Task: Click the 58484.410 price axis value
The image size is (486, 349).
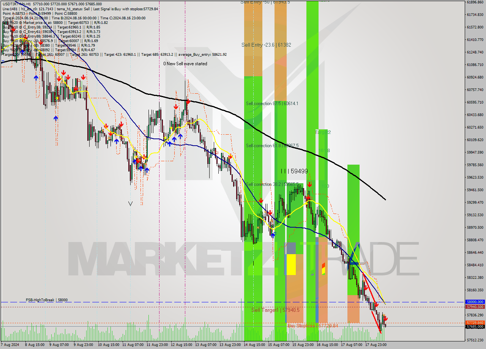Action: pyautogui.click(x=475, y=265)
